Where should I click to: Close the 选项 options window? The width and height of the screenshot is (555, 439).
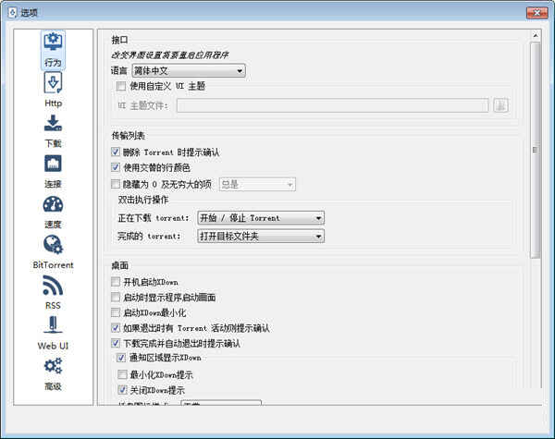tap(536, 13)
